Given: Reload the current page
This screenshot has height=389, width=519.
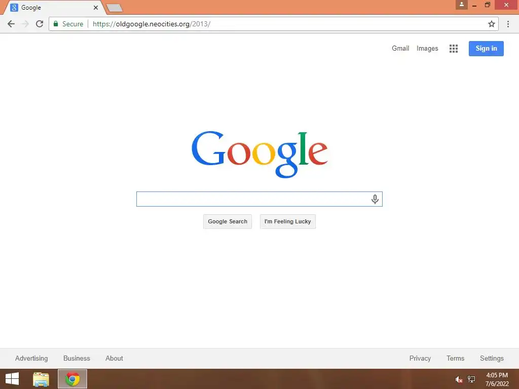Looking at the screenshot, I should pyautogui.click(x=40, y=24).
